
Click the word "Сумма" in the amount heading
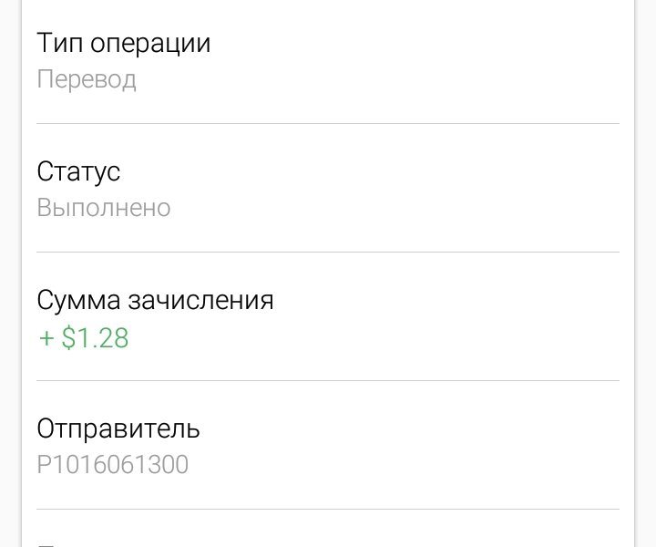pos(78,301)
